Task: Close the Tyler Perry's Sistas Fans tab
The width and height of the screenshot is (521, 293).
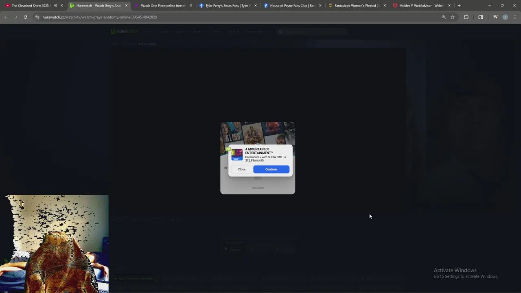Action: (255, 6)
